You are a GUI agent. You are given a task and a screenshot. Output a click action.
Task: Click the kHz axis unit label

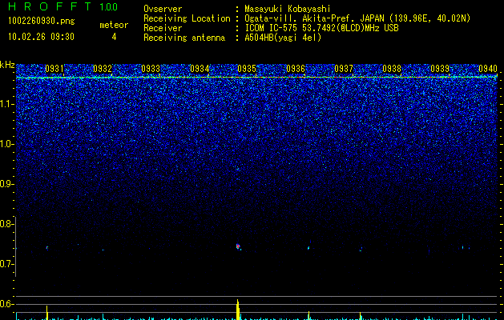(x=7, y=65)
